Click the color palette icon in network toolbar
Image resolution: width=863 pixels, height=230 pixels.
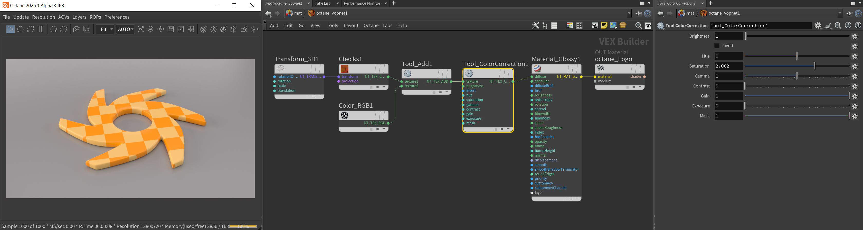click(570, 26)
